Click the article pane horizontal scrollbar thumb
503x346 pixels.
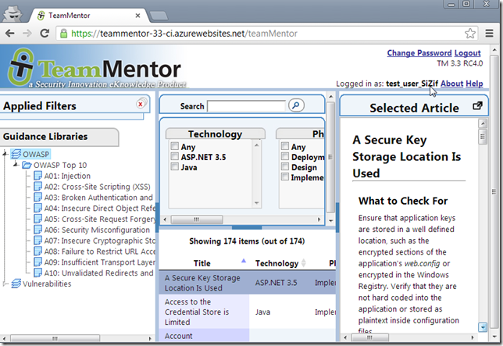(370, 337)
